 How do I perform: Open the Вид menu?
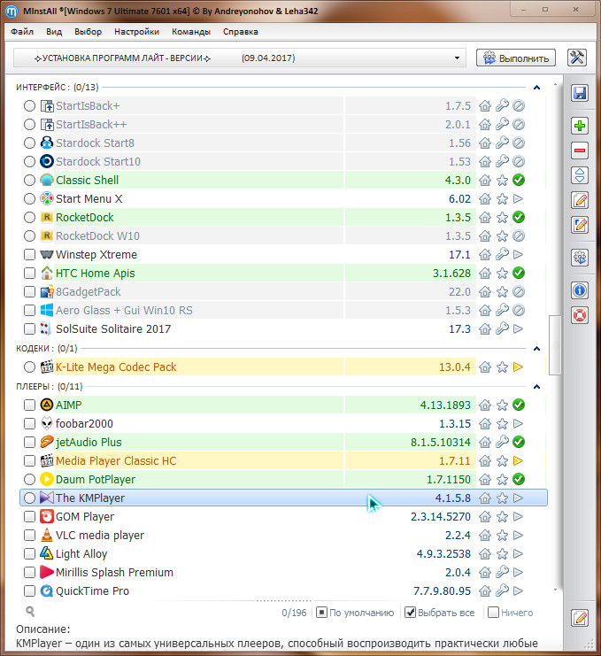click(54, 32)
